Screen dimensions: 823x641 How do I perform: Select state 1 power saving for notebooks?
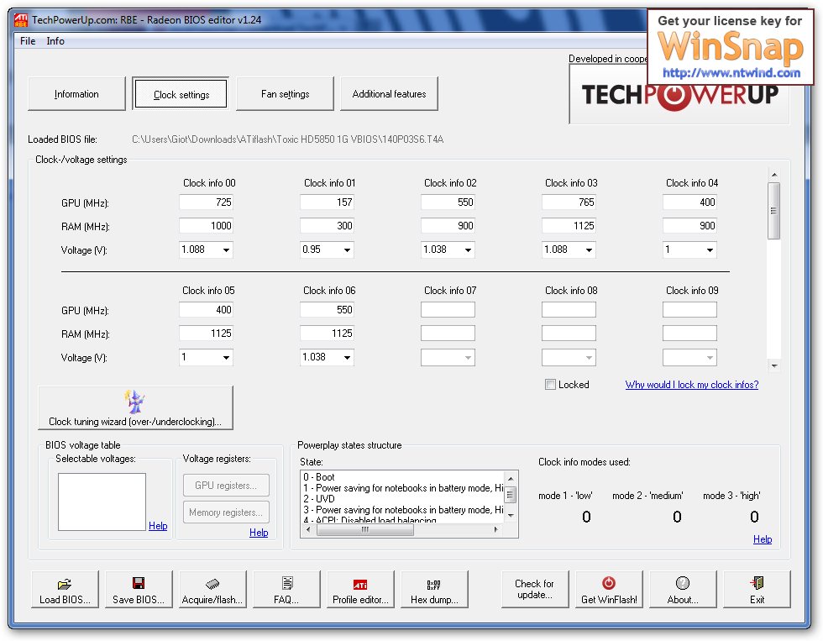pyautogui.click(x=402, y=488)
